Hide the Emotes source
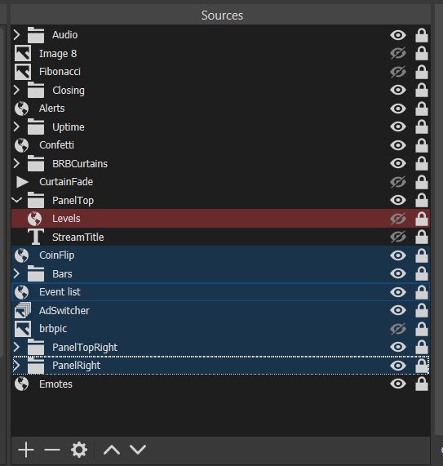This screenshot has width=443, height=466. 398,384
